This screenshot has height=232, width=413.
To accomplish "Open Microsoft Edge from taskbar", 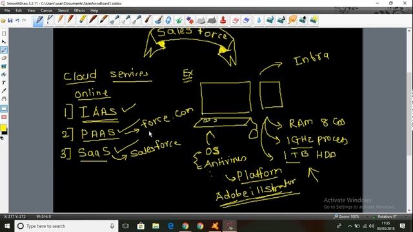I will tap(170, 226).
